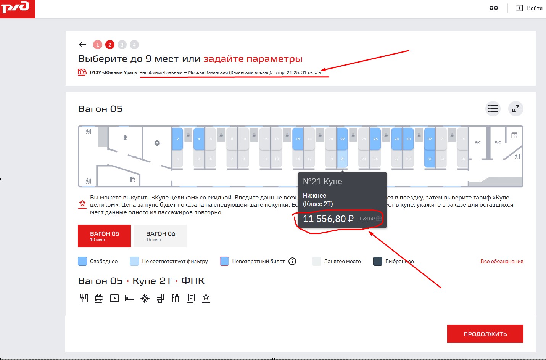This screenshot has width=546, height=360.
Task: Open the info icon near Невозвратный билет
Action: [x=292, y=261]
